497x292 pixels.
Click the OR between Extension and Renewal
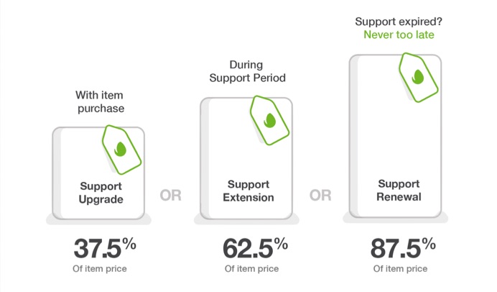point(320,196)
